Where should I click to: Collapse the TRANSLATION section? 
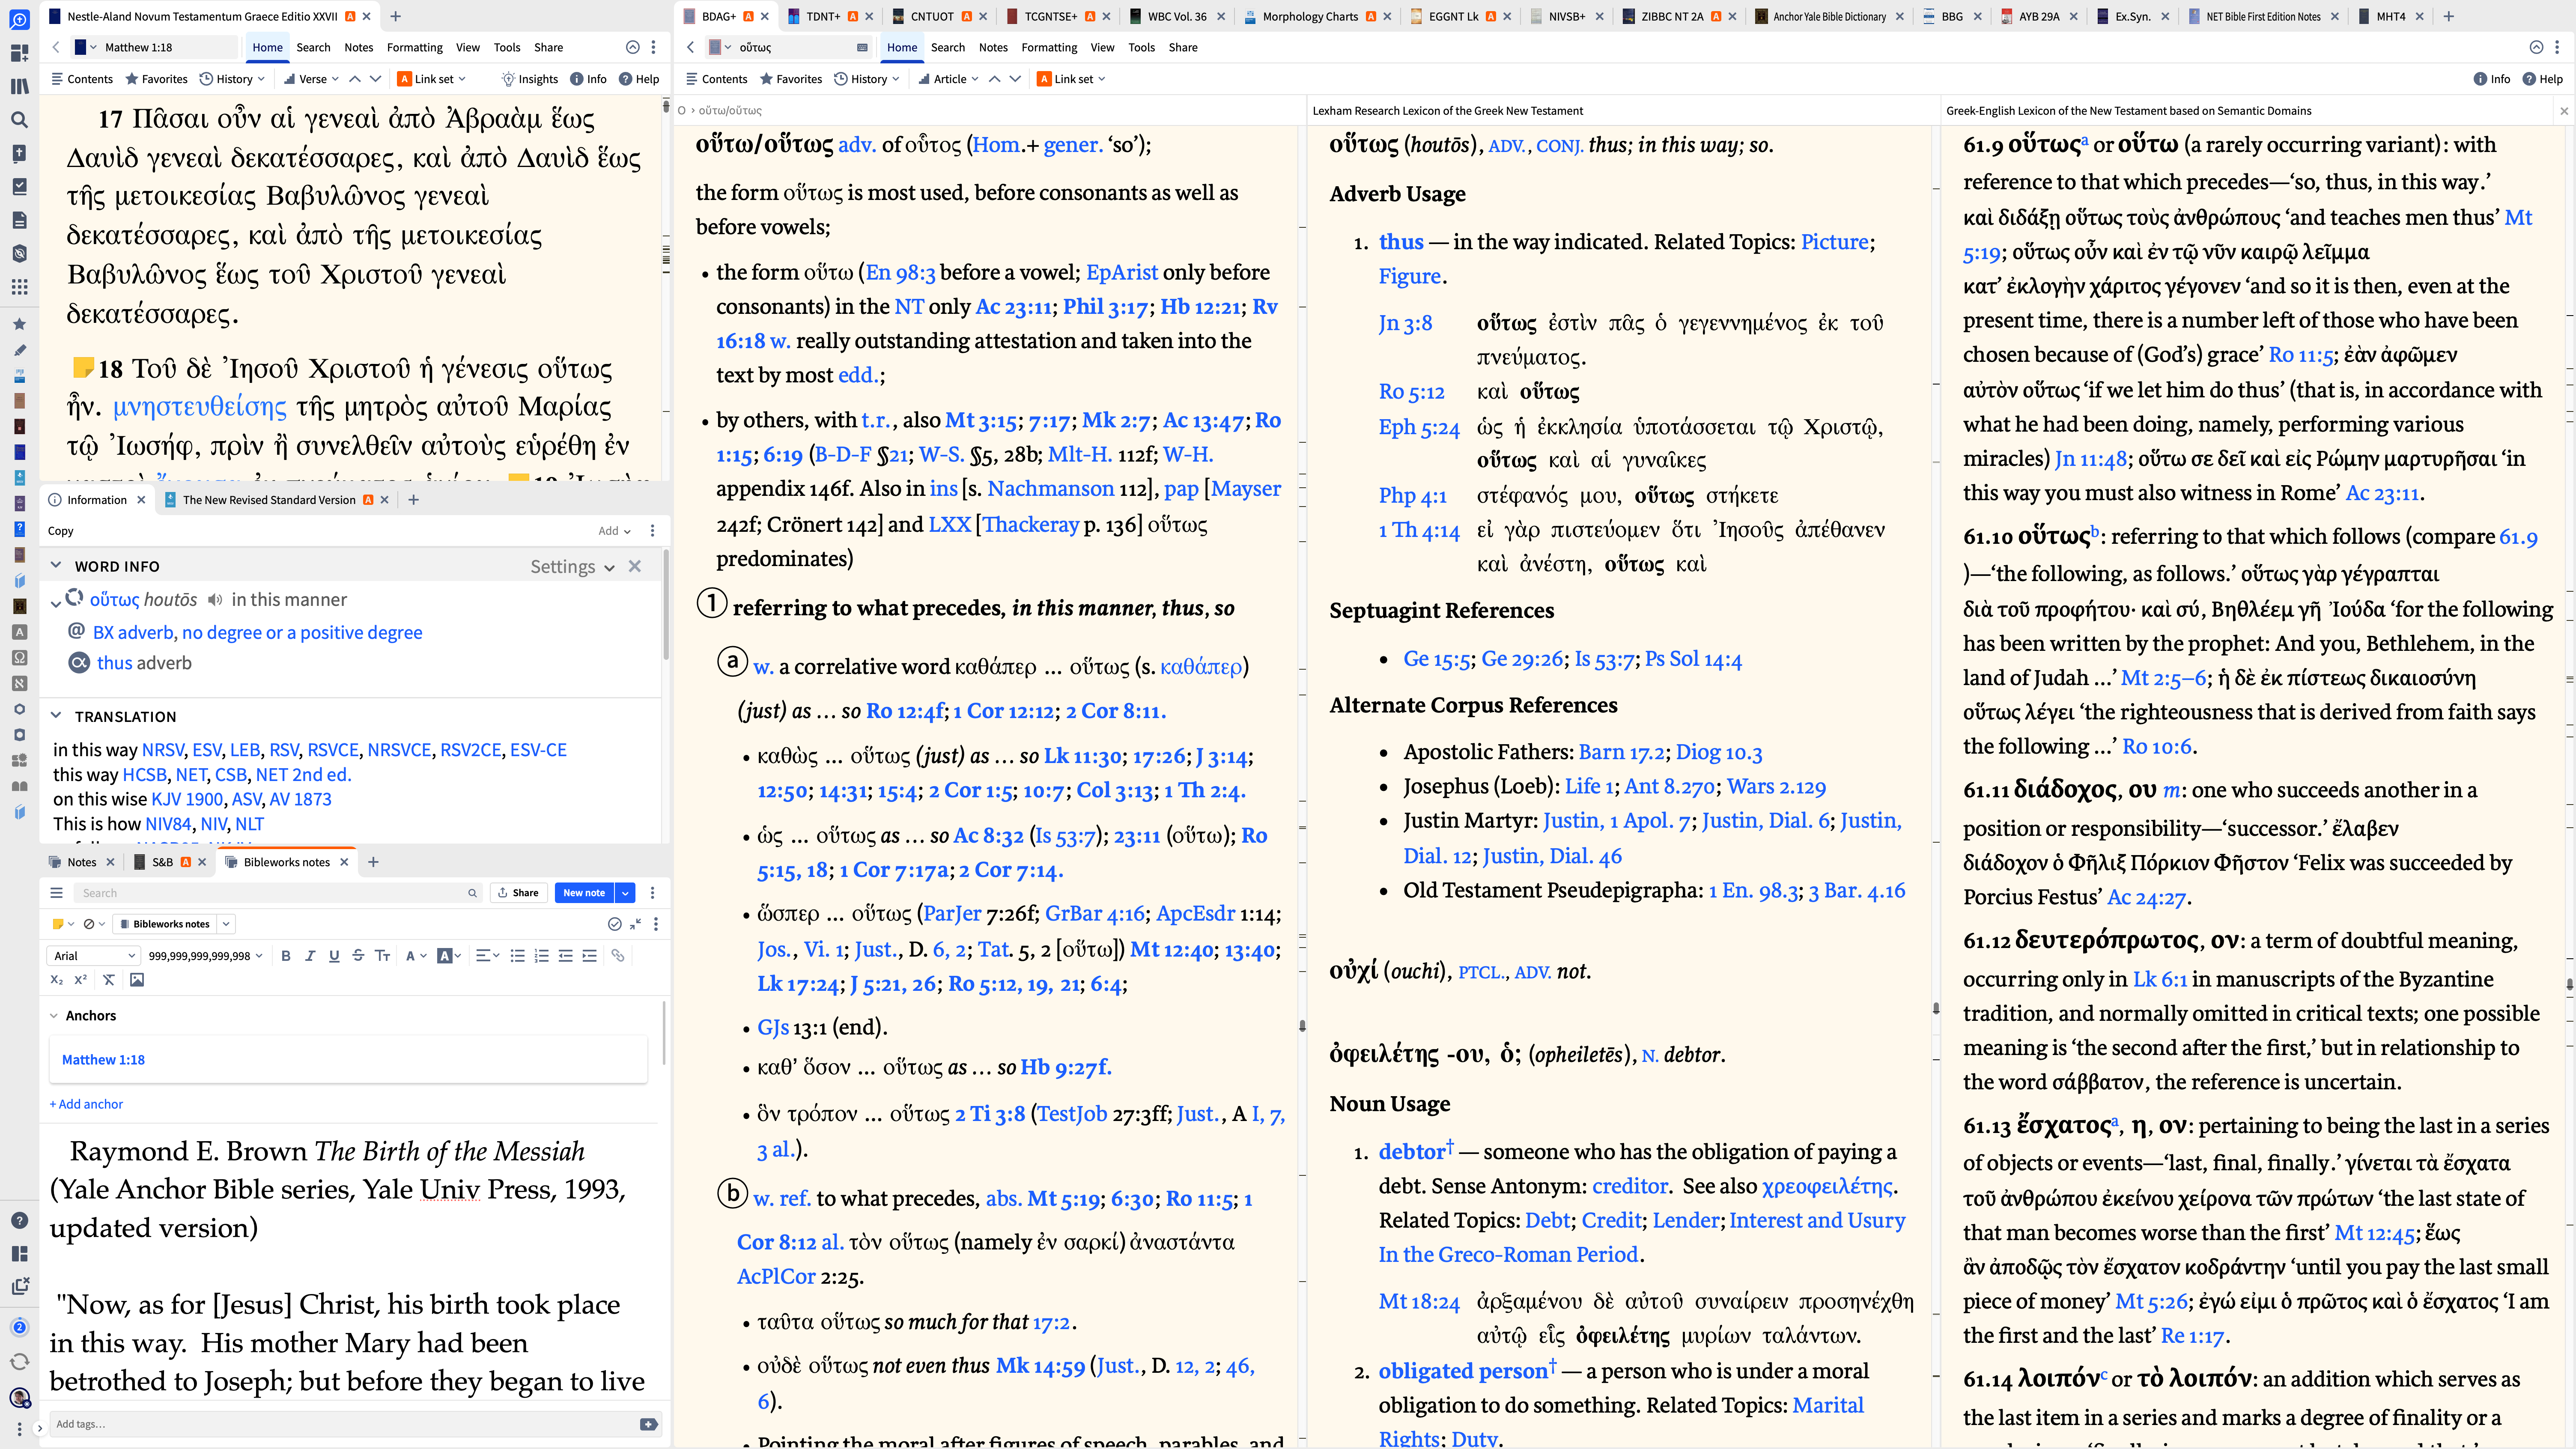[56, 716]
